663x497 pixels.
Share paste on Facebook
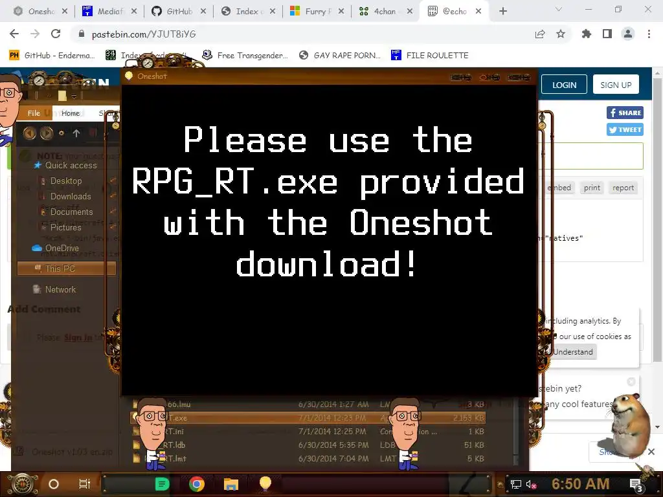click(x=625, y=113)
